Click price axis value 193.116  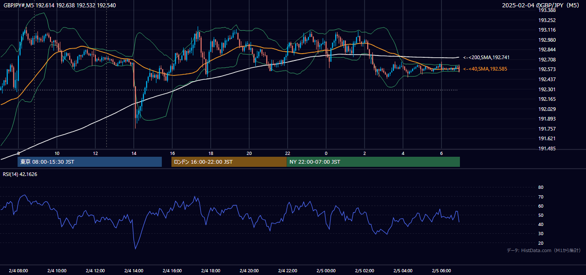(547, 30)
